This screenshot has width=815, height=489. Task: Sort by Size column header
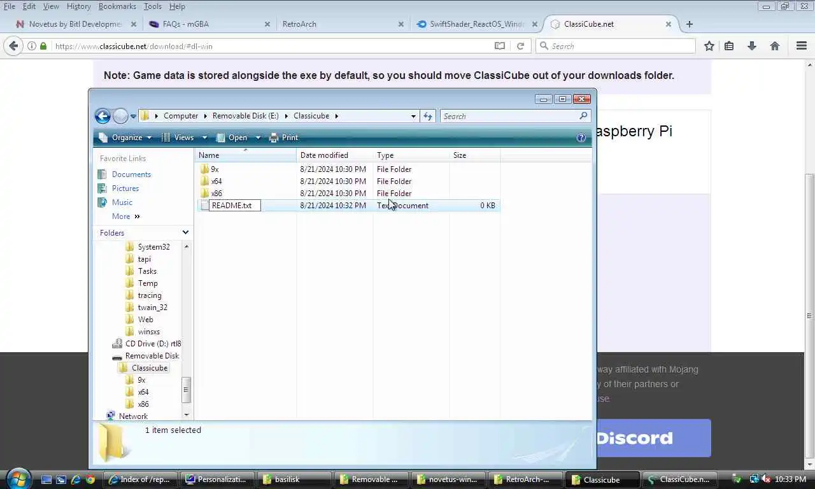(474, 155)
